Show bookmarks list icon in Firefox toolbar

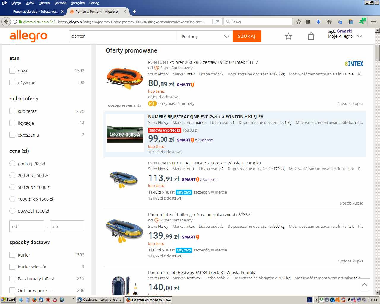tap(308, 22)
